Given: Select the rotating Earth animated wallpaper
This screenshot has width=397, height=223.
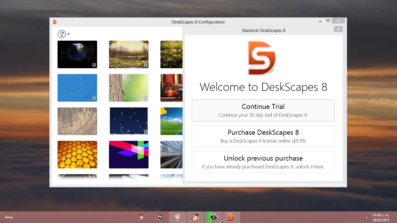Looking at the screenshot, I should (77, 54).
